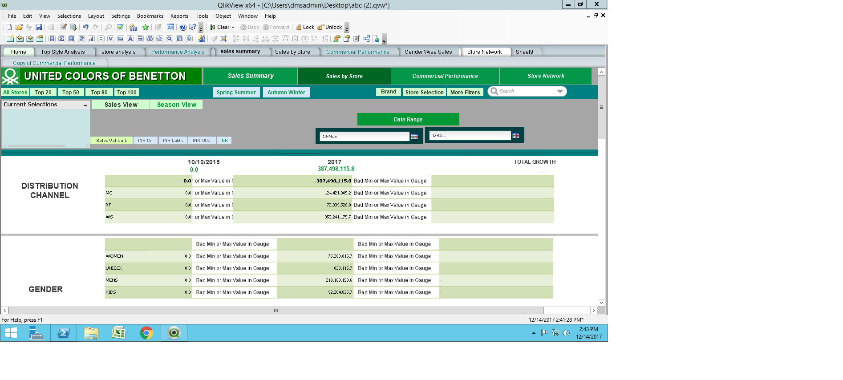Create a Bookmark Object star icon
Viewport: 843px width, 380px height.
[160, 39]
